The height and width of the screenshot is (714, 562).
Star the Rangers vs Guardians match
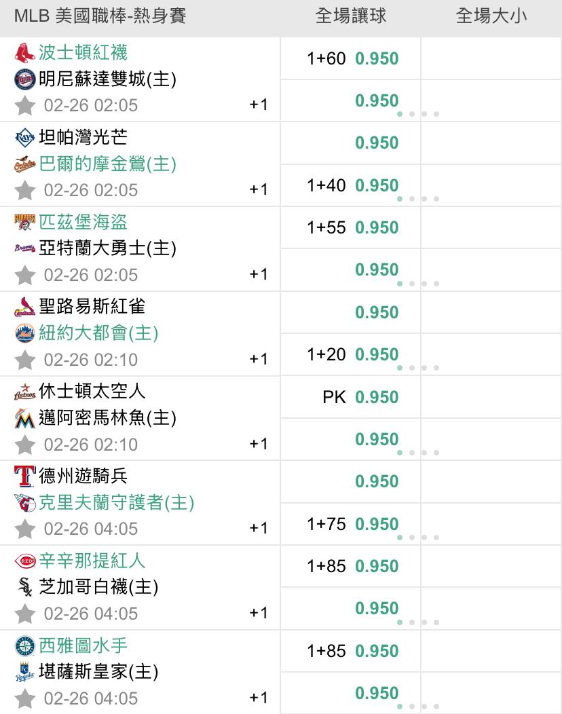(25, 529)
